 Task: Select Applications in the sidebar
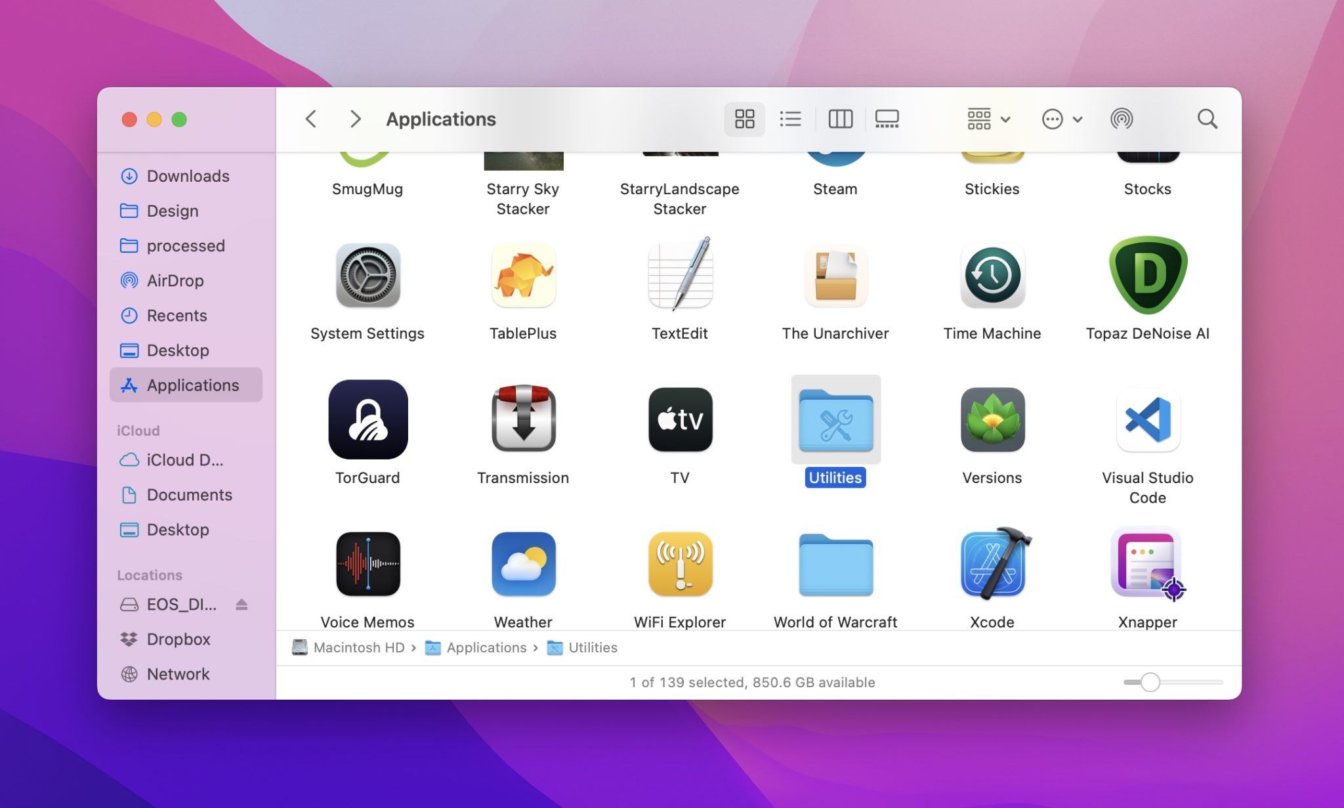pyautogui.click(x=186, y=385)
